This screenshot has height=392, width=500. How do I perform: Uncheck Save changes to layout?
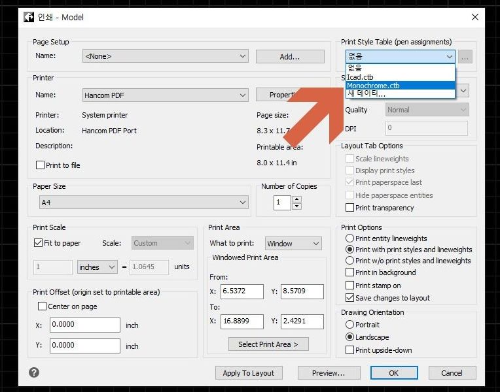pyautogui.click(x=350, y=298)
